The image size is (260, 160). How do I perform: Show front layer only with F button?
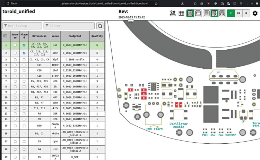[231, 14]
